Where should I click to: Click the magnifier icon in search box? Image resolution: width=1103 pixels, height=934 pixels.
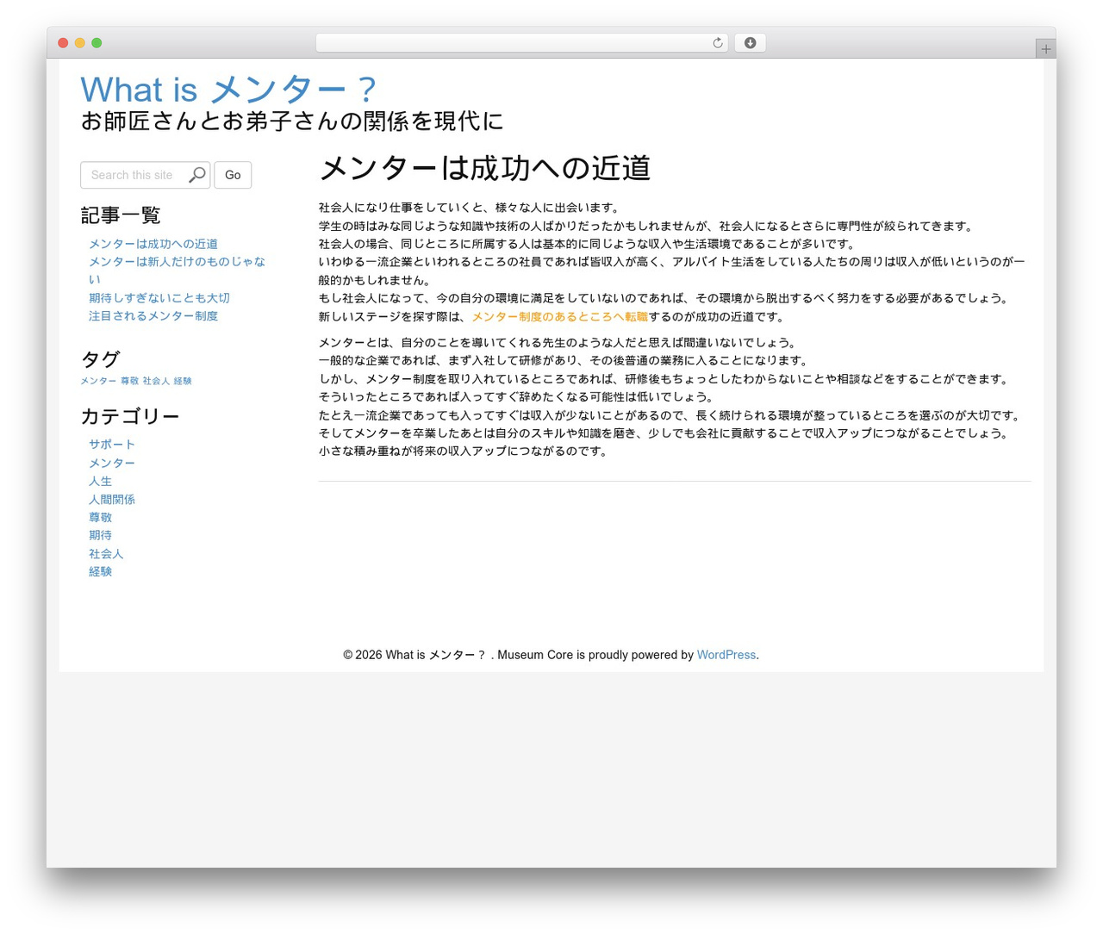197,175
